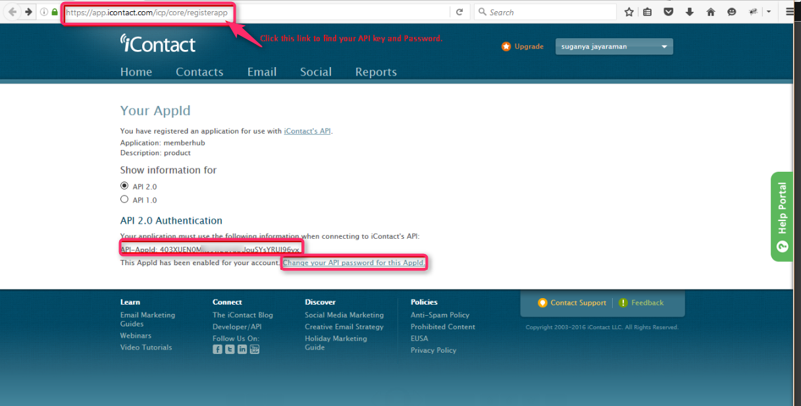Go forward using browser forward arrow
The height and width of the screenshot is (406, 801).
tap(28, 12)
